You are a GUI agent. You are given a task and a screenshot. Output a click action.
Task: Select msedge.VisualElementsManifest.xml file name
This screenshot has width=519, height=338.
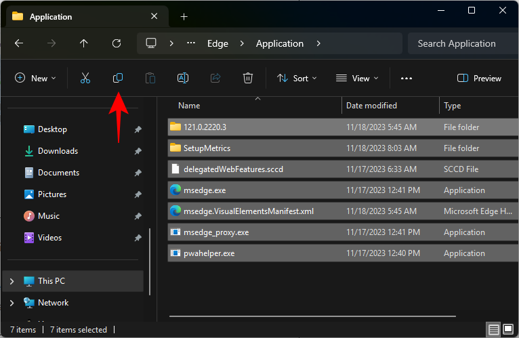click(x=249, y=211)
